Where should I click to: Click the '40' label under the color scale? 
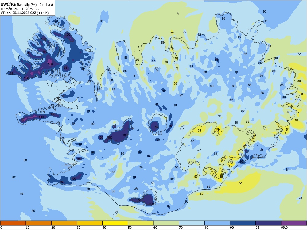[x=104, y=228]
